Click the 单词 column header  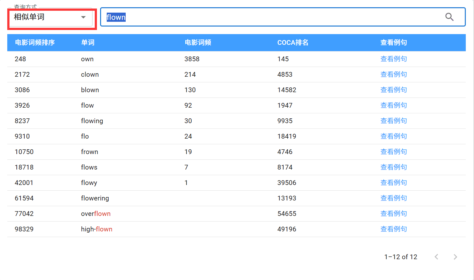(87, 43)
